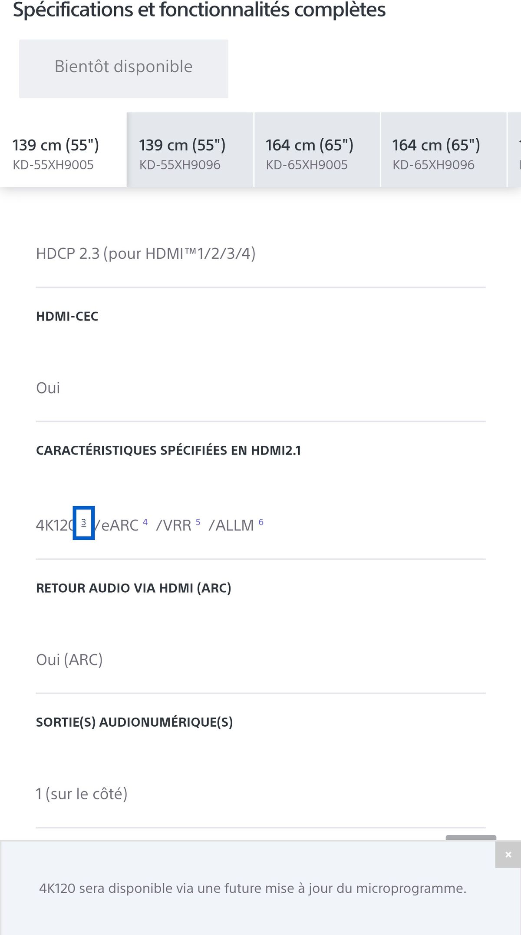Viewport: 521px width, 935px height.
Task: Open footnote 3 next to 4K120
Action: coord(84,522)
